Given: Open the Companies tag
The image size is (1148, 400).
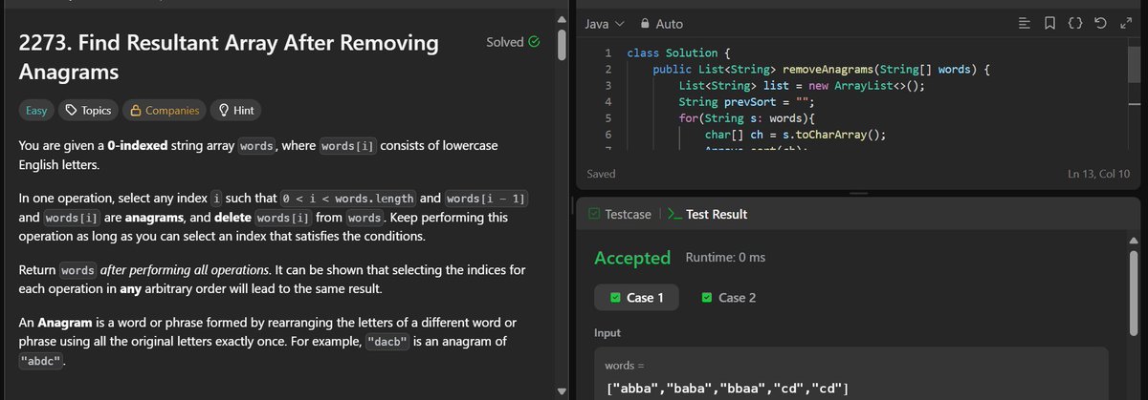Looking at the screenshot, I should point(165,110).
